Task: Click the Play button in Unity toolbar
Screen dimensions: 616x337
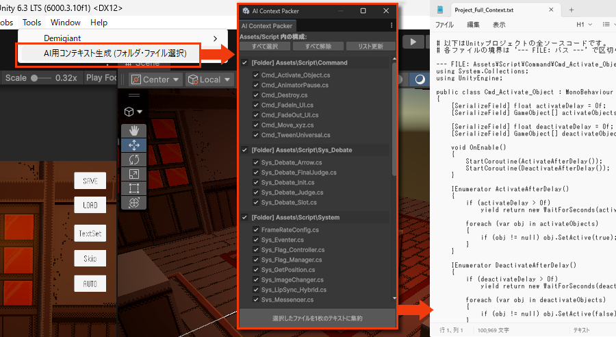Action: point(413,42)
